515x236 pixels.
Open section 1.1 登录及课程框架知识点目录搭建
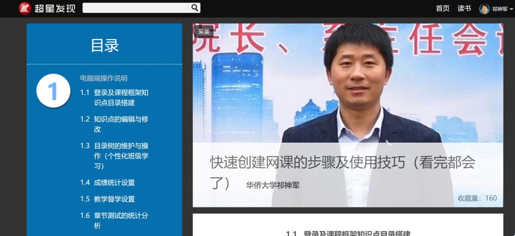121,97
